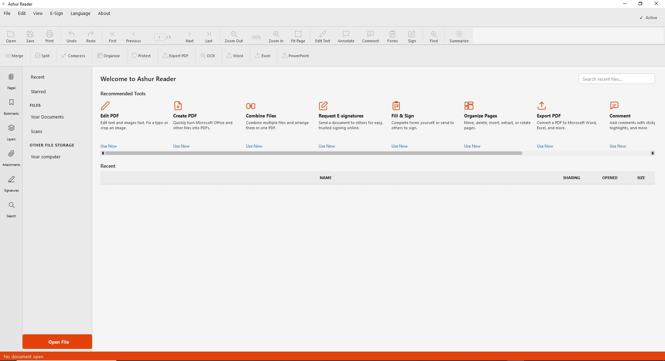
Task: Convert to Word via toolbar
Action: (x=235, y=56)
